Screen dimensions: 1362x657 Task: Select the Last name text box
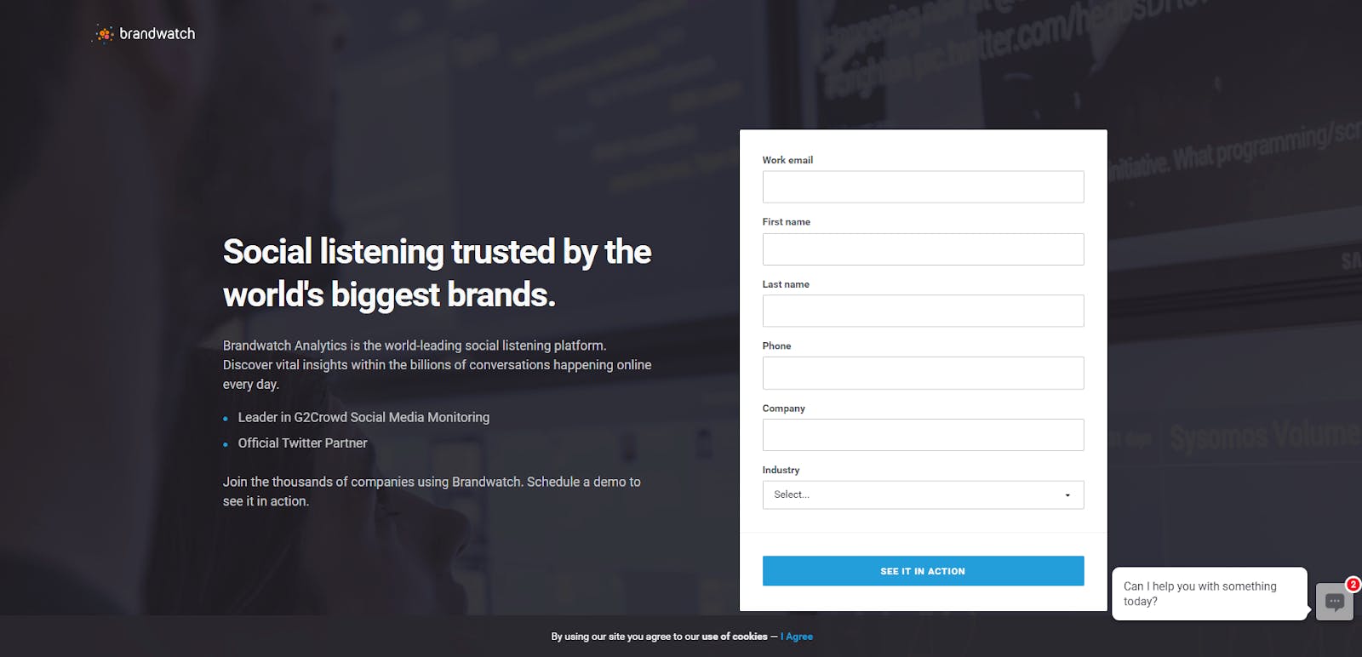923,311
